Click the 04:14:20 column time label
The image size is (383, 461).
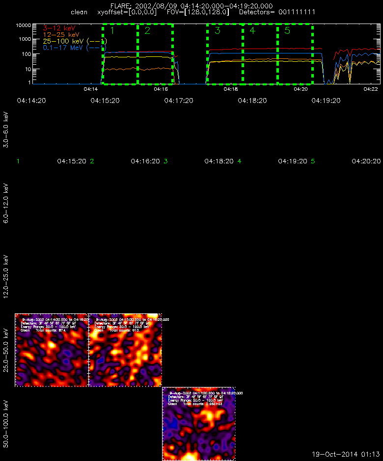31,101
